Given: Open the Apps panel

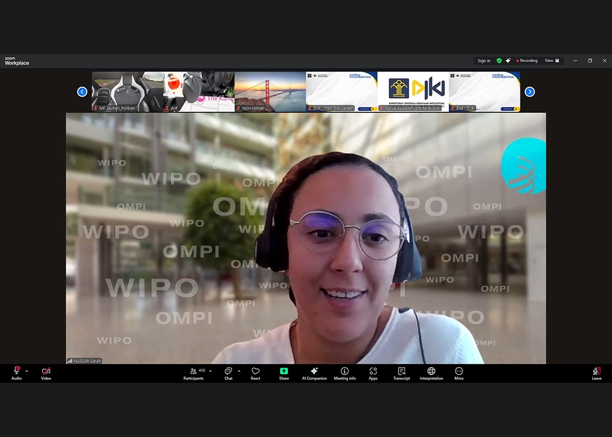Looking at the screenshot, I should 373,373.
